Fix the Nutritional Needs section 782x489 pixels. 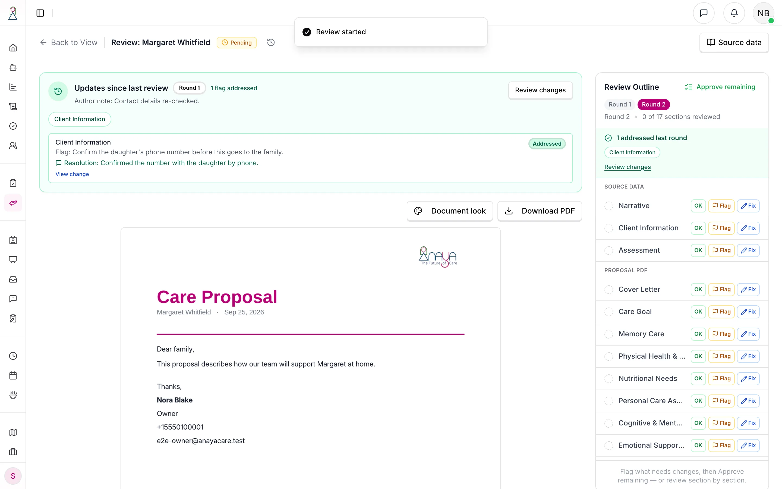[x=748, y=378]
